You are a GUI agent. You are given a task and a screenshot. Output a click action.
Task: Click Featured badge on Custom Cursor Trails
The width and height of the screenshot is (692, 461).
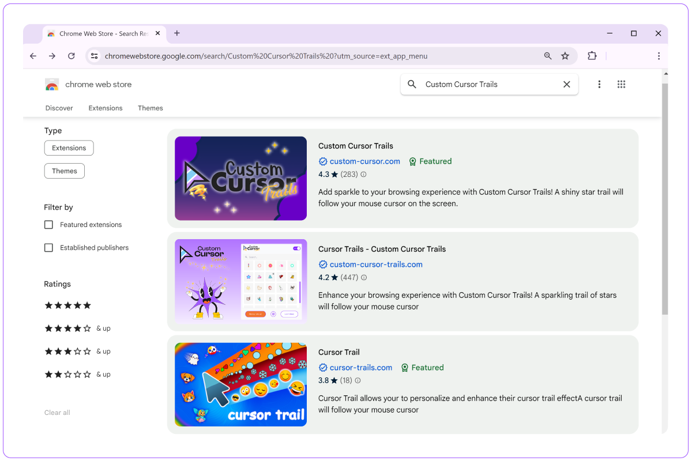[x=430, y=161]
